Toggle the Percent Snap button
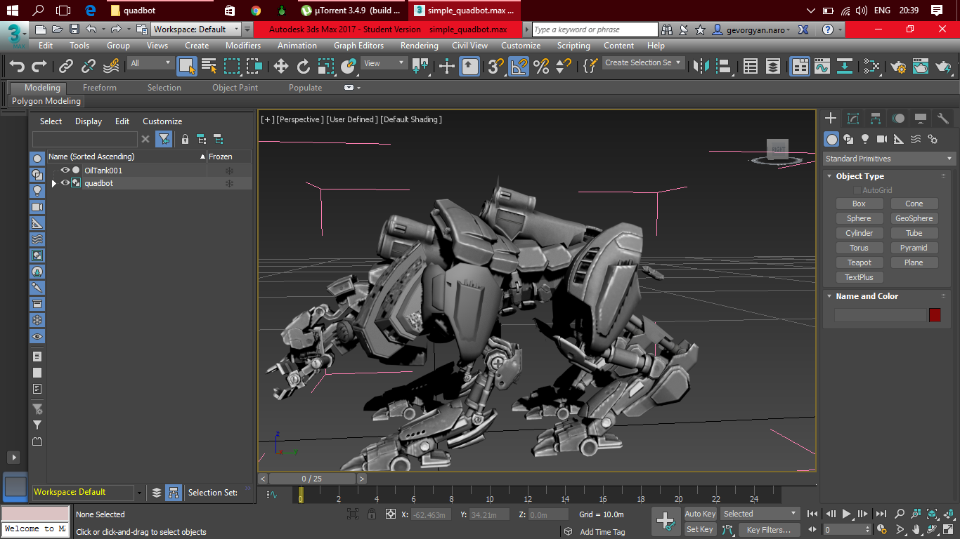 point(541,66)
